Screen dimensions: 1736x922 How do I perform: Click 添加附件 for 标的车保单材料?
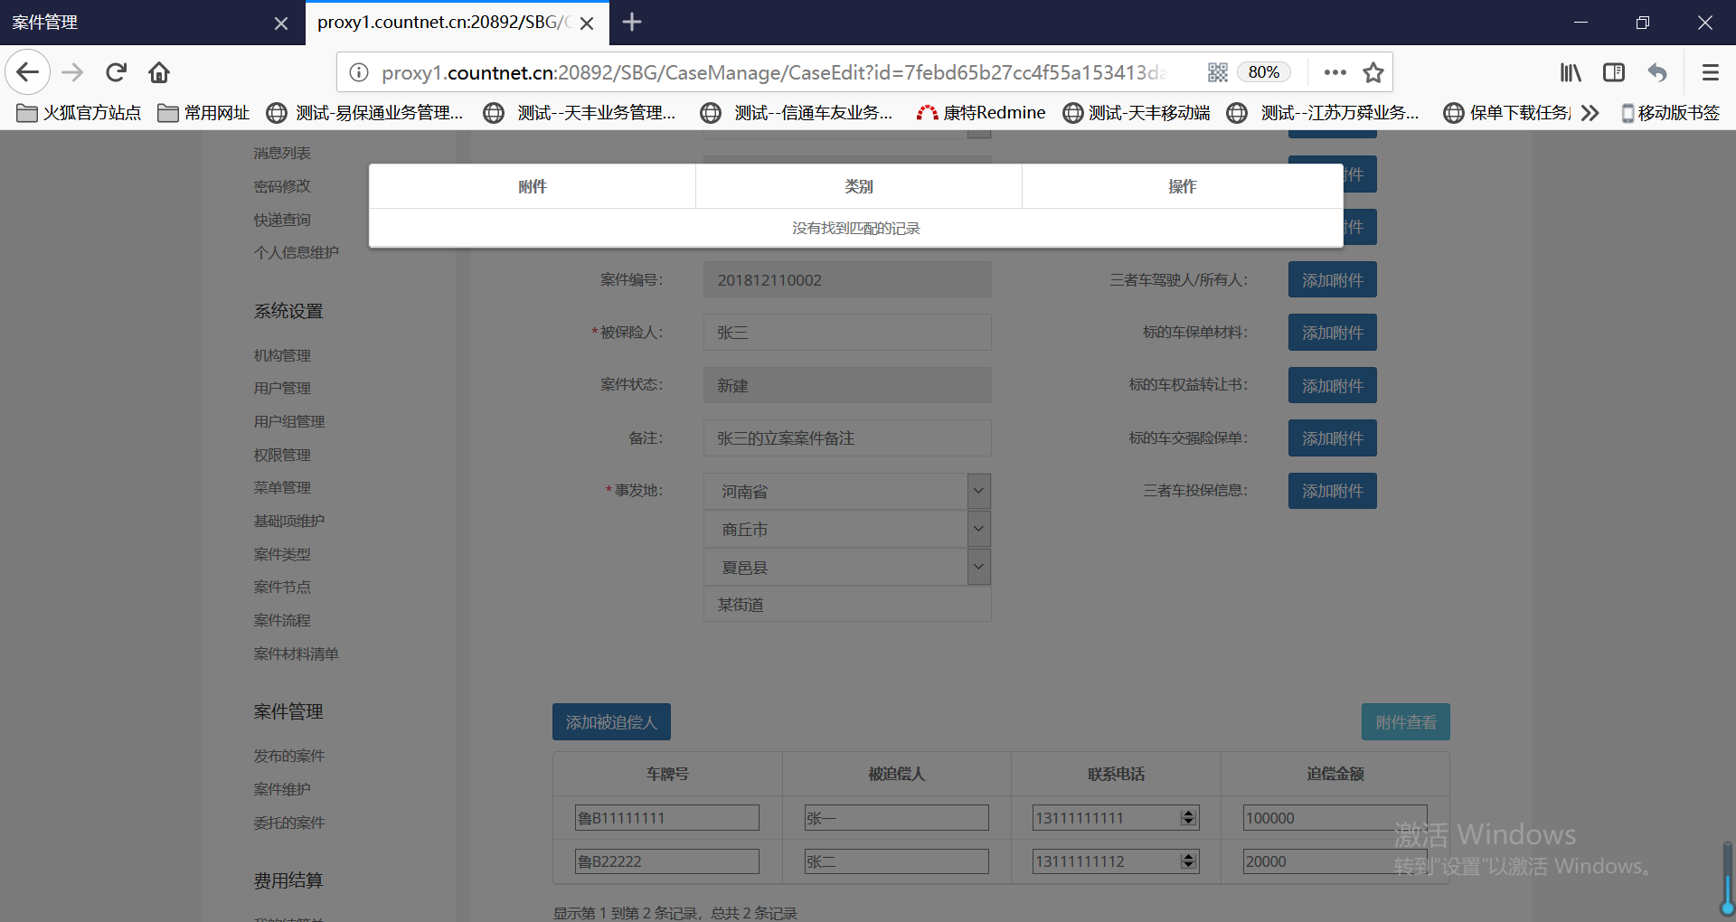(1332, 333)
